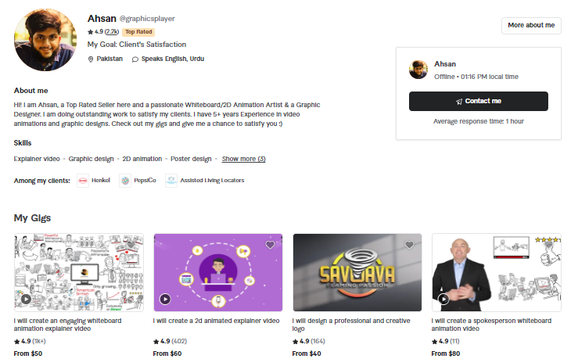Open the 2.7k reviews count link

pos(112,32)
